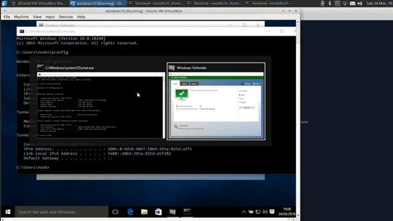Click the network icon in guest system tray
The width and height of the screenshot is (393, 221).
[258, 212]
